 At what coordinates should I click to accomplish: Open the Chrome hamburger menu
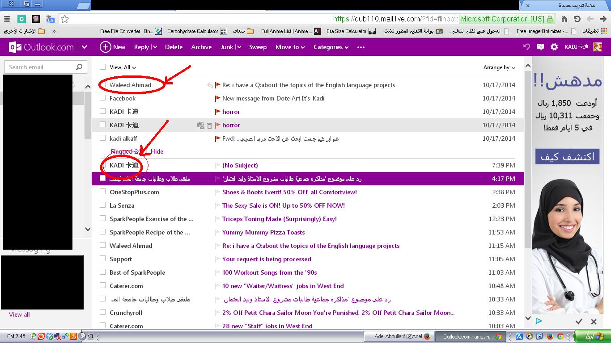(x=7, y=19)
